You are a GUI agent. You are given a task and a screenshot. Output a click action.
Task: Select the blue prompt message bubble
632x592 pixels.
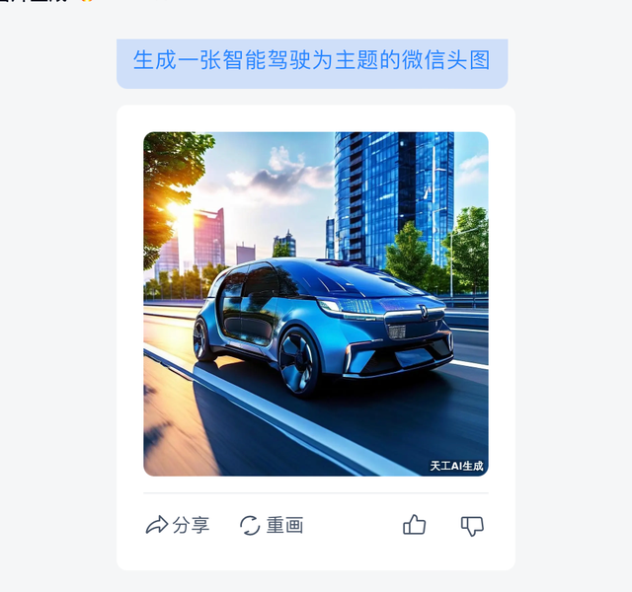pos(312,63)
